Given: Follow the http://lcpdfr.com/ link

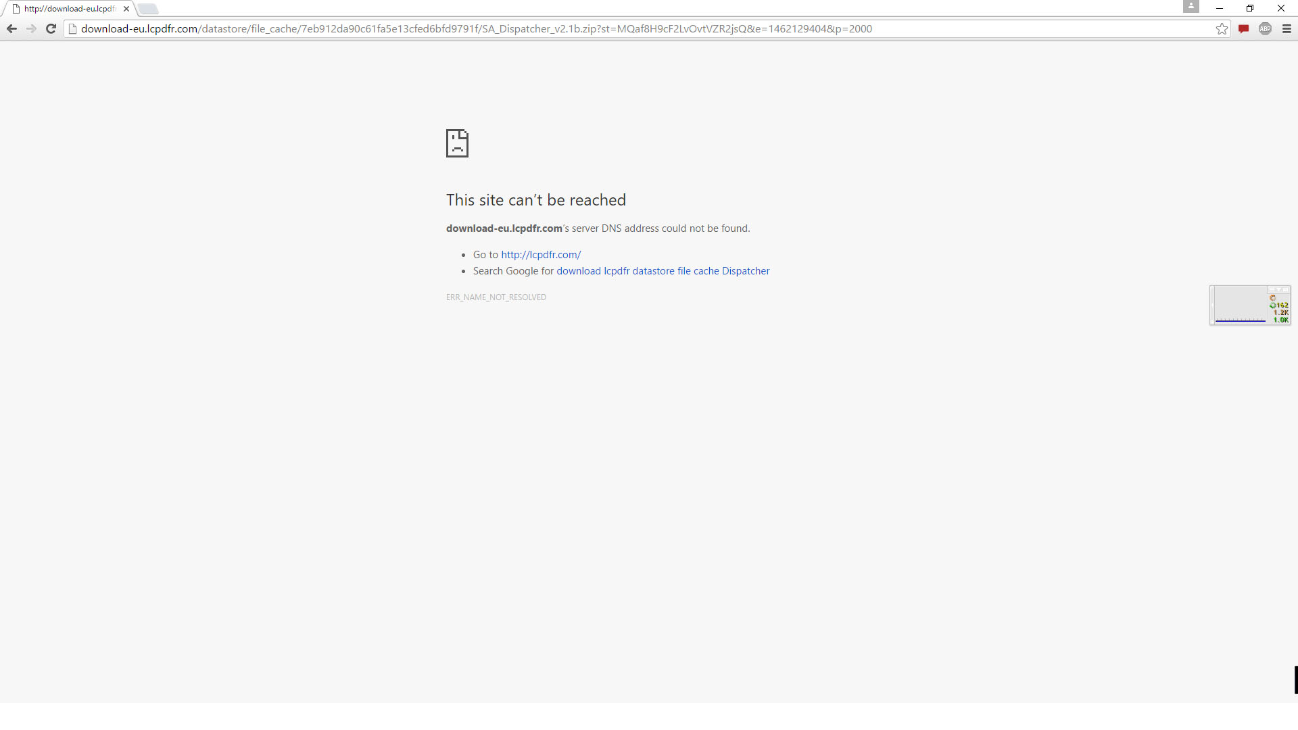Looking at the screenshot, I should point(541,255).
